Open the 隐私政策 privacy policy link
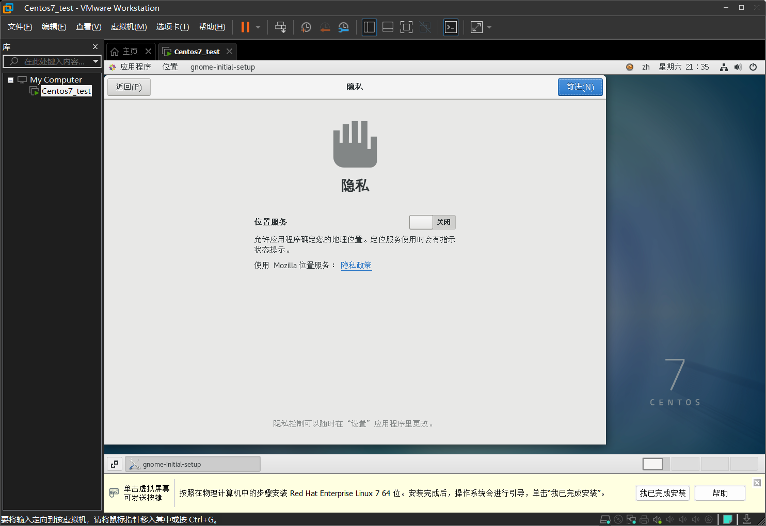The image size is (766, 526). click(x=356, y=265)
